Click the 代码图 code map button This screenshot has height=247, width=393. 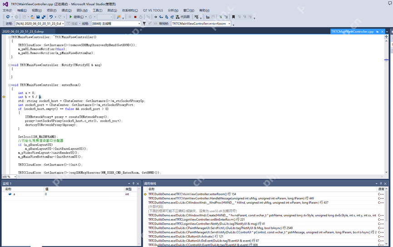[183, 17]
